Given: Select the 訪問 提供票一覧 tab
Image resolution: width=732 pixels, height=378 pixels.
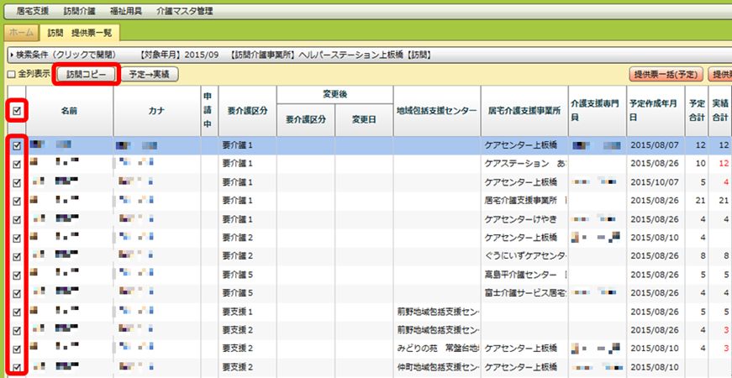Looking at the screenshot, I should (x=82, y=33).
